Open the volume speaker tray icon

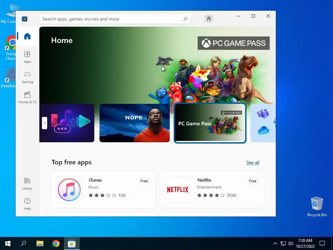[291, 243]
